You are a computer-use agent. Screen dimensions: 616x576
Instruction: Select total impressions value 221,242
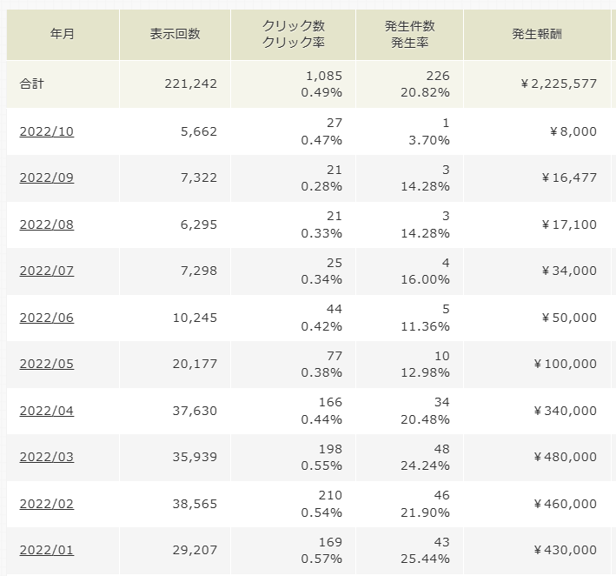[190, 84]
